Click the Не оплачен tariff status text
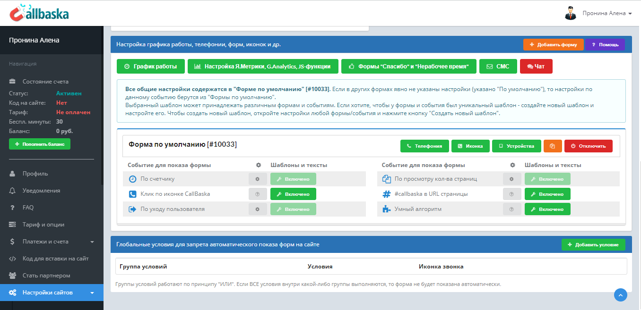Image resolution: width=641 pixels, height=310 pixels. [73, 112]
